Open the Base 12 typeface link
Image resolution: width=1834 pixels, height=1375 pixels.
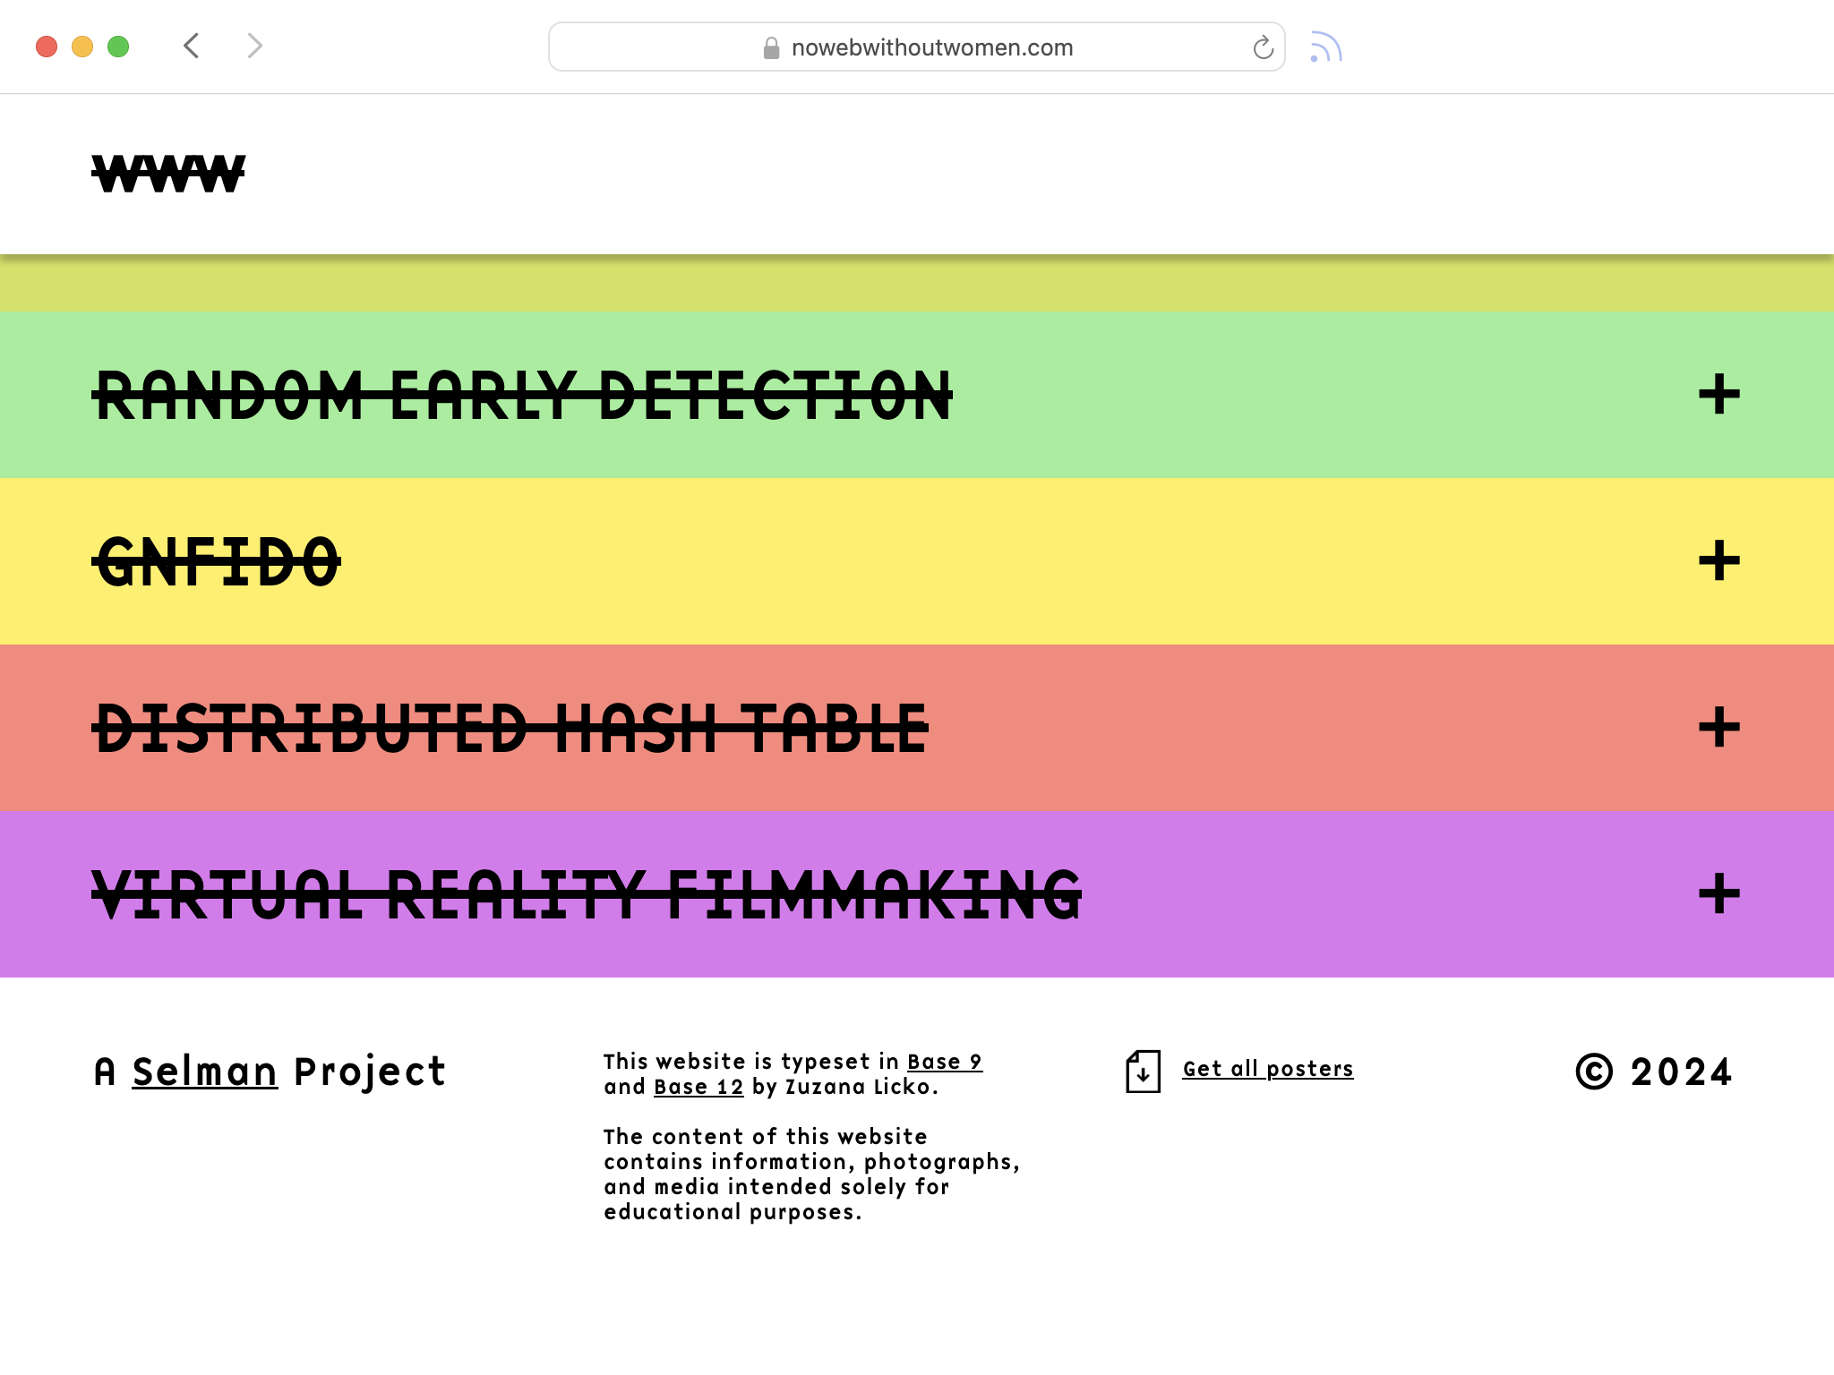tap(698, 1087)
